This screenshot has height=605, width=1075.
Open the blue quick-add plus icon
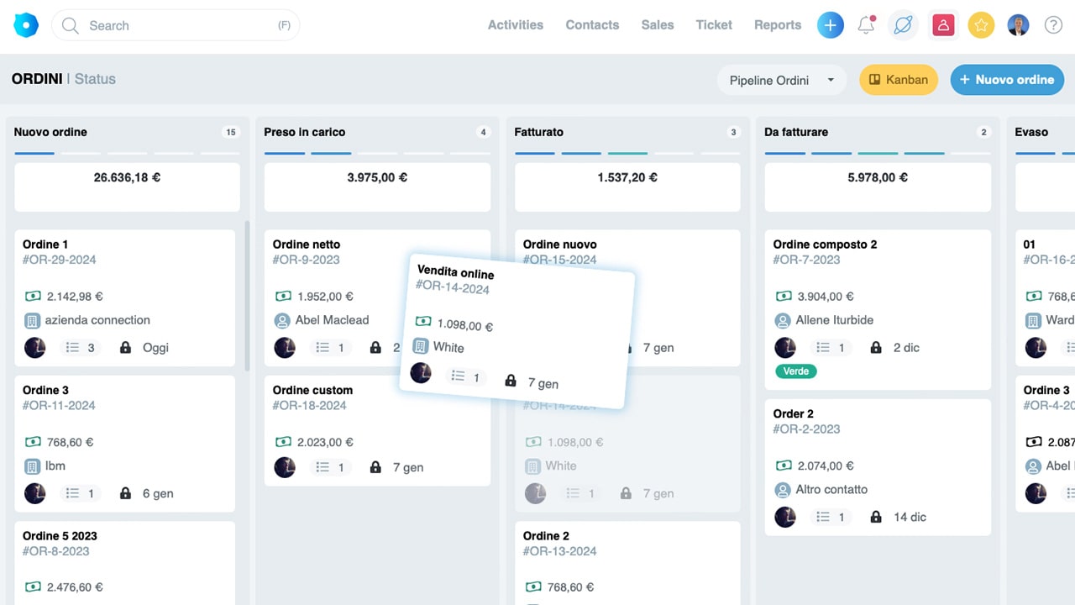click(831, 25)
